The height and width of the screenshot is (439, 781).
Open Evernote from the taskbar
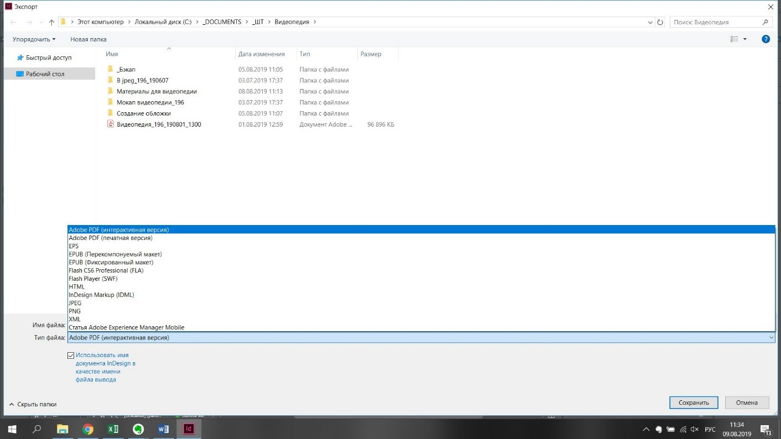[138, 429]
